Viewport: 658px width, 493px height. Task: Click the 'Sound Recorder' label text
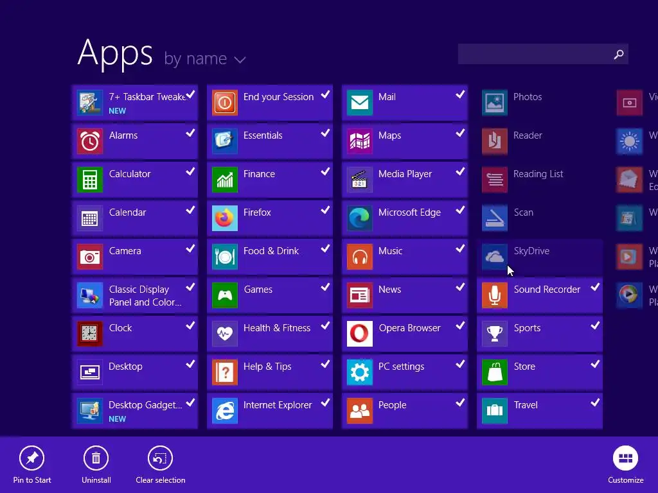coord(547,290)
